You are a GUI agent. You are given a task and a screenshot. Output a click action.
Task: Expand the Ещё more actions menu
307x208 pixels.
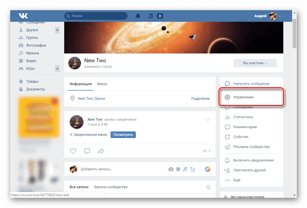click(237, 180)
